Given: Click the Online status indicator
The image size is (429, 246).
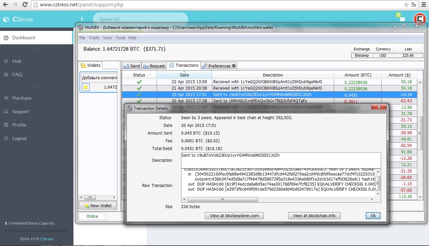Looking at the screenshot, I should 92,216.
